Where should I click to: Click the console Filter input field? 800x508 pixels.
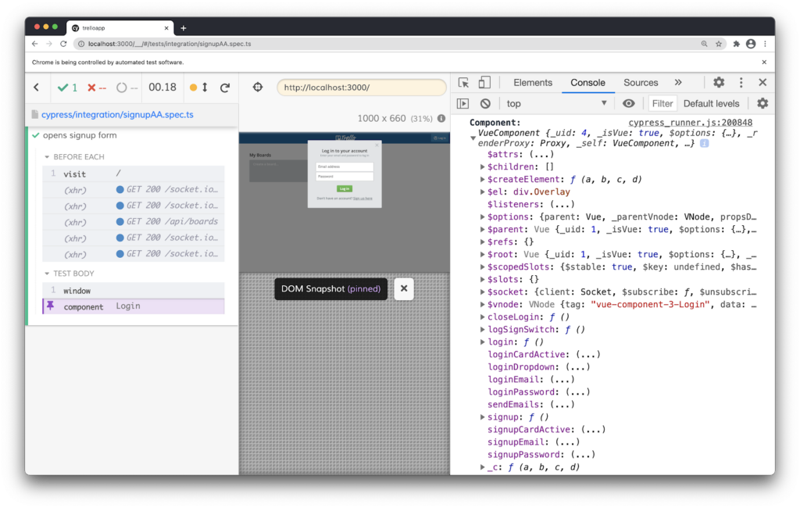tap(662, 103)
